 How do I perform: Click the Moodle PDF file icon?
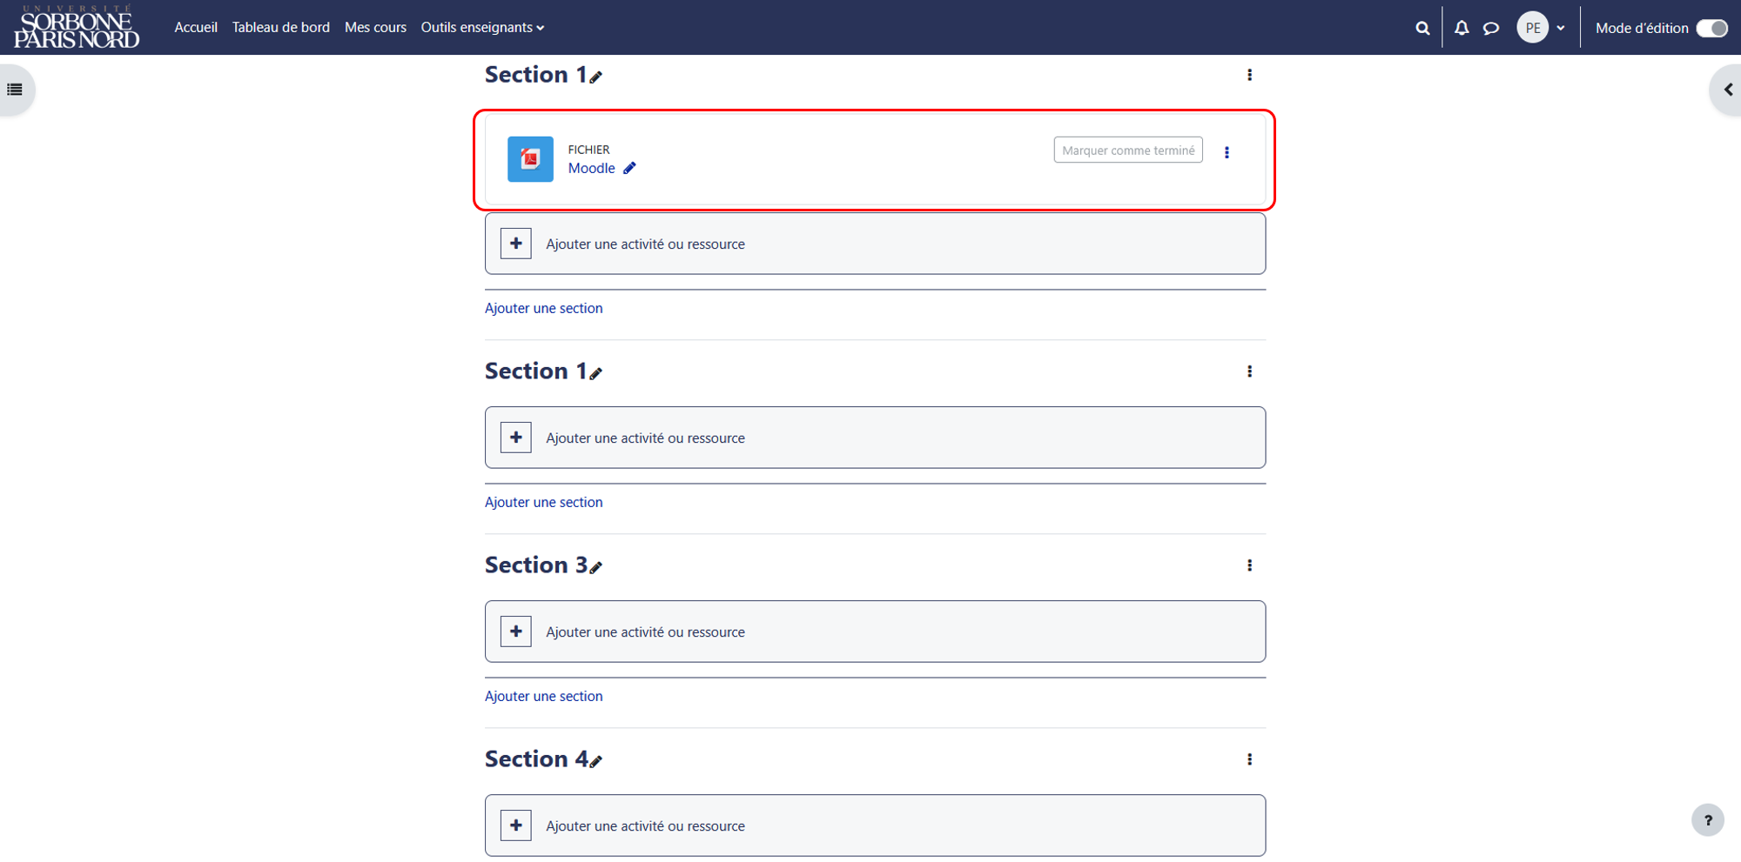[530, 159]
